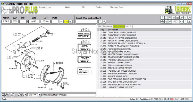The width and height of the screenshot is (193, 102).
Task: Switch to Key / Part number tab
Action: tap(105, 27)
